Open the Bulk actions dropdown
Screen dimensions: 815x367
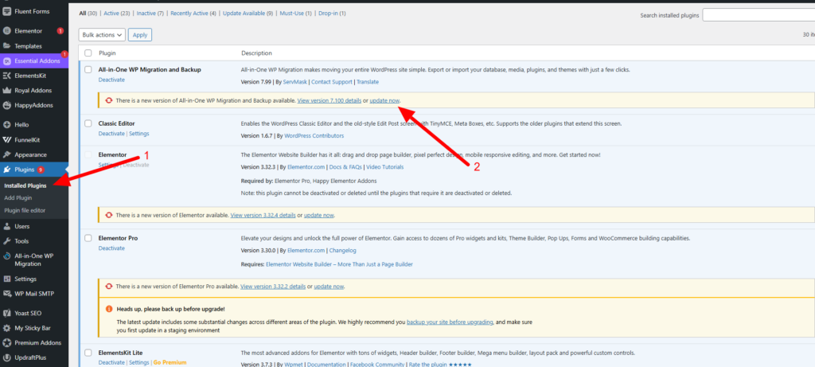[x=103, y=34]
